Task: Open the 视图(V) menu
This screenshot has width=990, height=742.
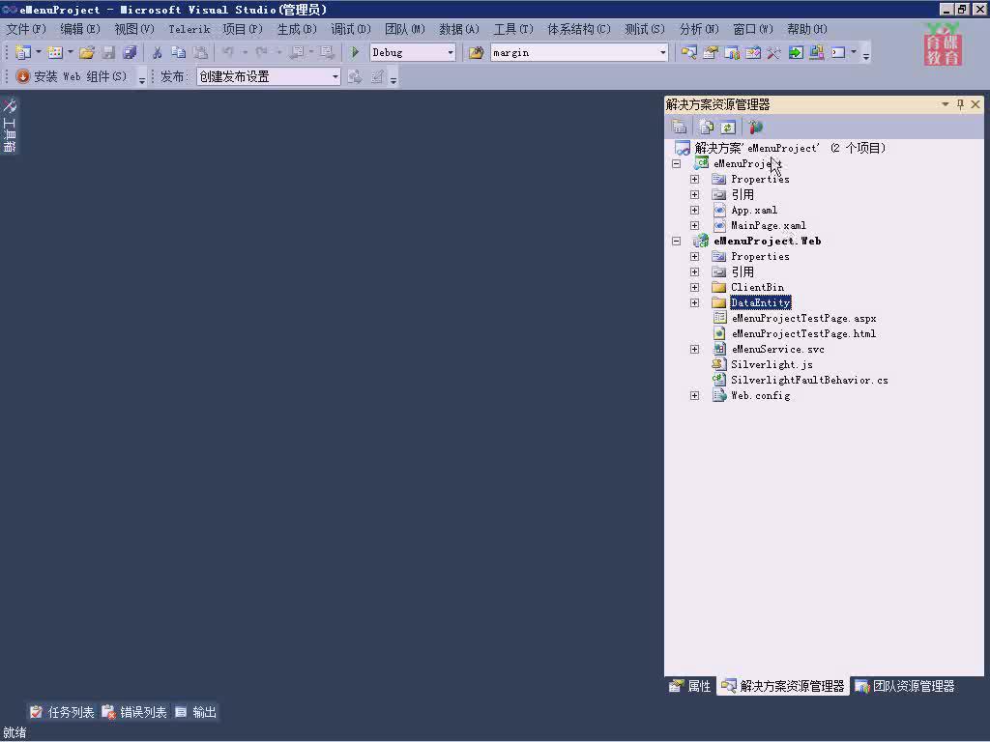Action: coord(134,29)
